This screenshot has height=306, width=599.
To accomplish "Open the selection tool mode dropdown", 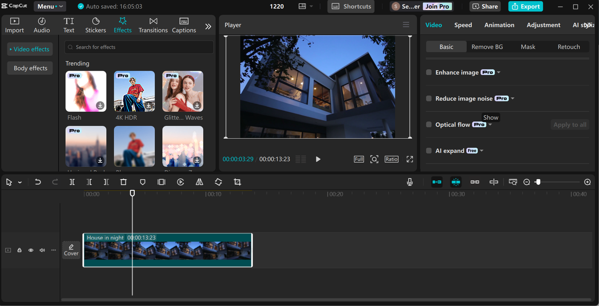I will tap(20, 182).
